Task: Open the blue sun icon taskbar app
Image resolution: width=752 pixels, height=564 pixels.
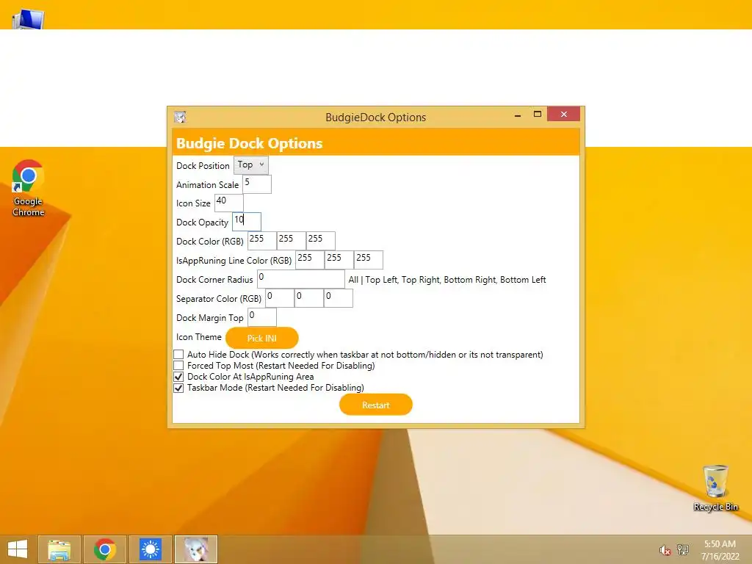Action: click(151, 549)
